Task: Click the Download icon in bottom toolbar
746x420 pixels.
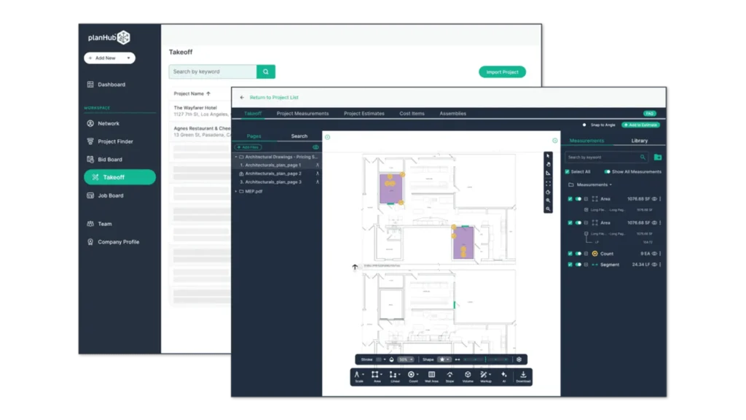Action: pyautogui.click(x=523, y=376)
